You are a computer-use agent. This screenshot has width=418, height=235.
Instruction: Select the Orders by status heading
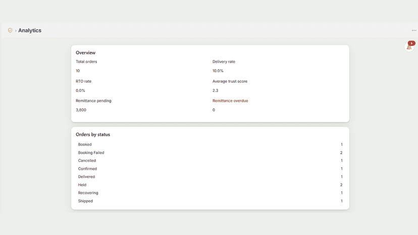[93, 135]
